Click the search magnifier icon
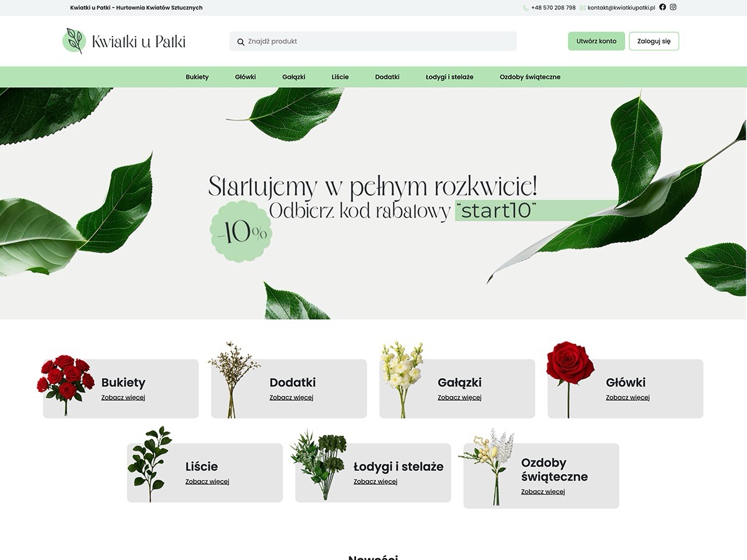 pyautogui.click(x=241, y=42)
